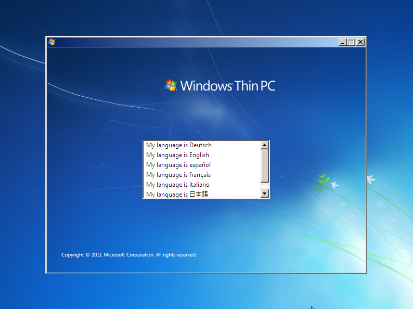Choose the Japanese language entry

click(x=202, y=194)
